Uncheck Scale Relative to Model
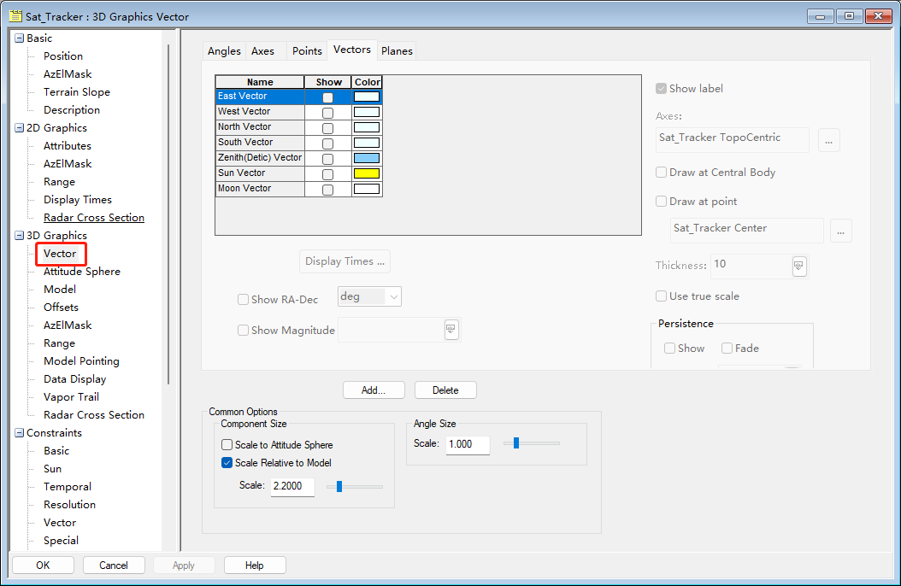Screen dimensions: 901x586 (x=227, y=463)
